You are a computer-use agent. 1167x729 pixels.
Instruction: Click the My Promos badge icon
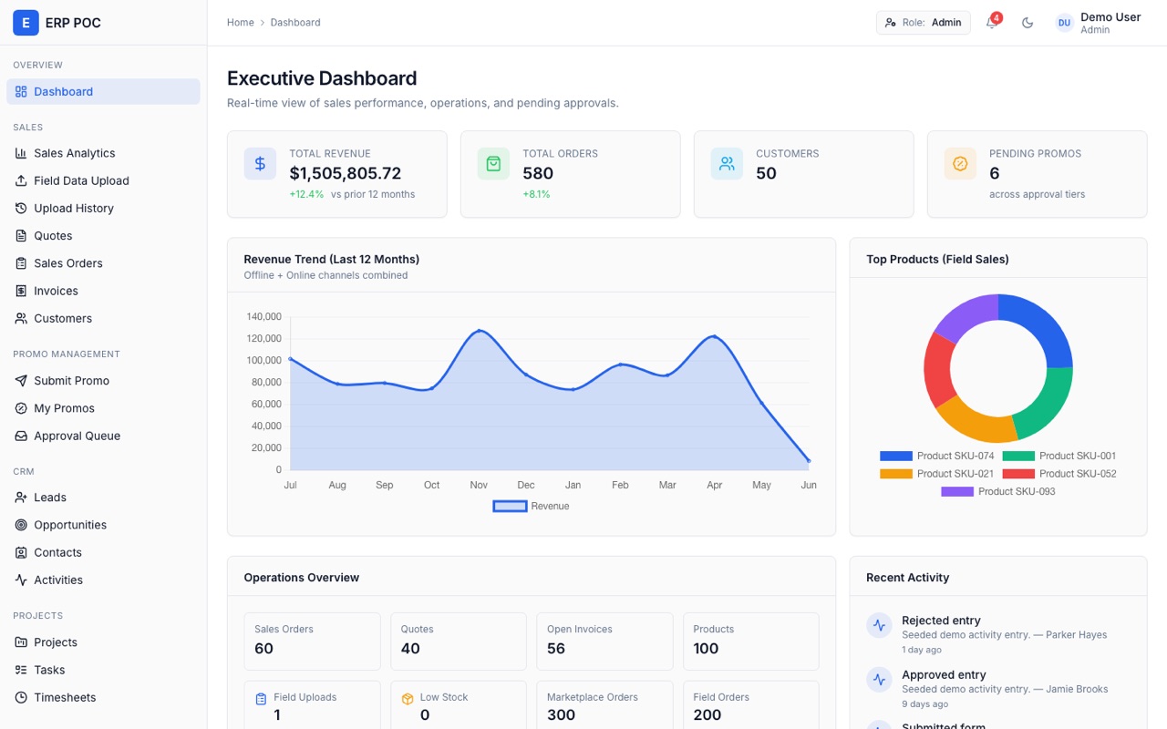tap(21, 408)
